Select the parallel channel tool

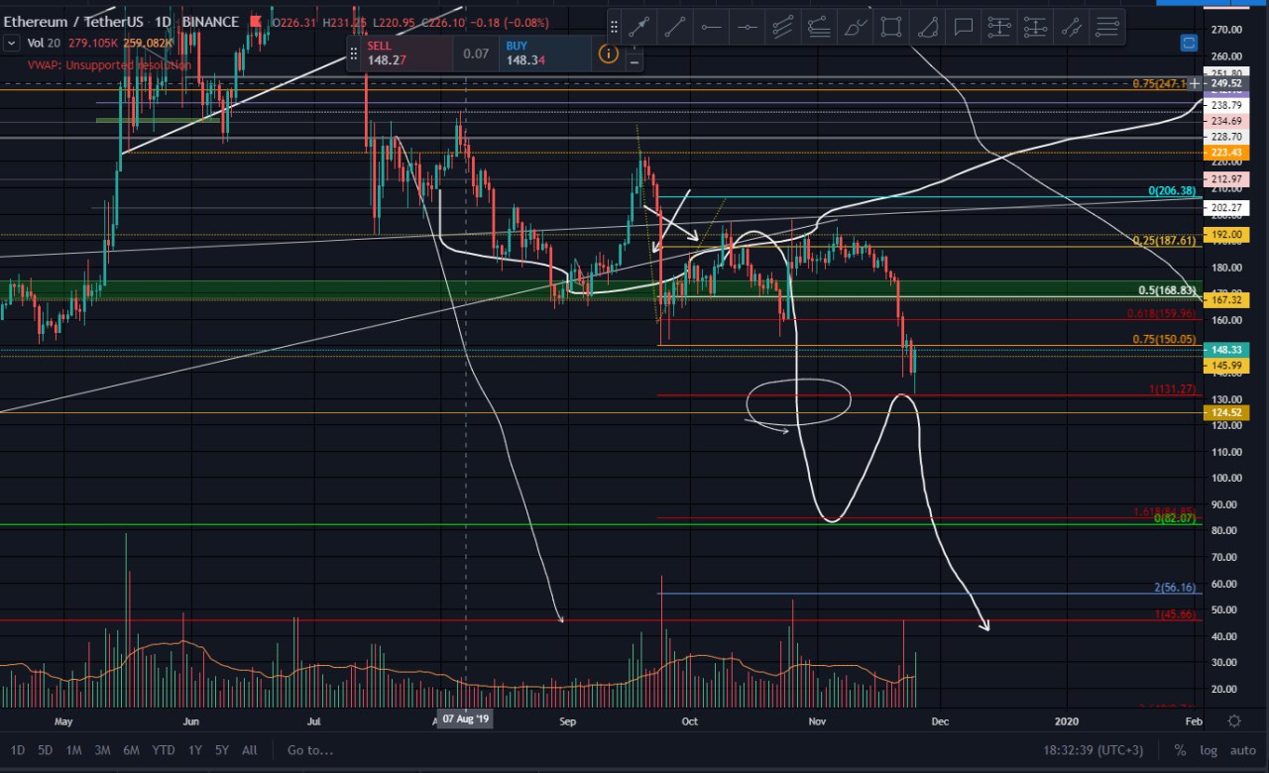783,28
